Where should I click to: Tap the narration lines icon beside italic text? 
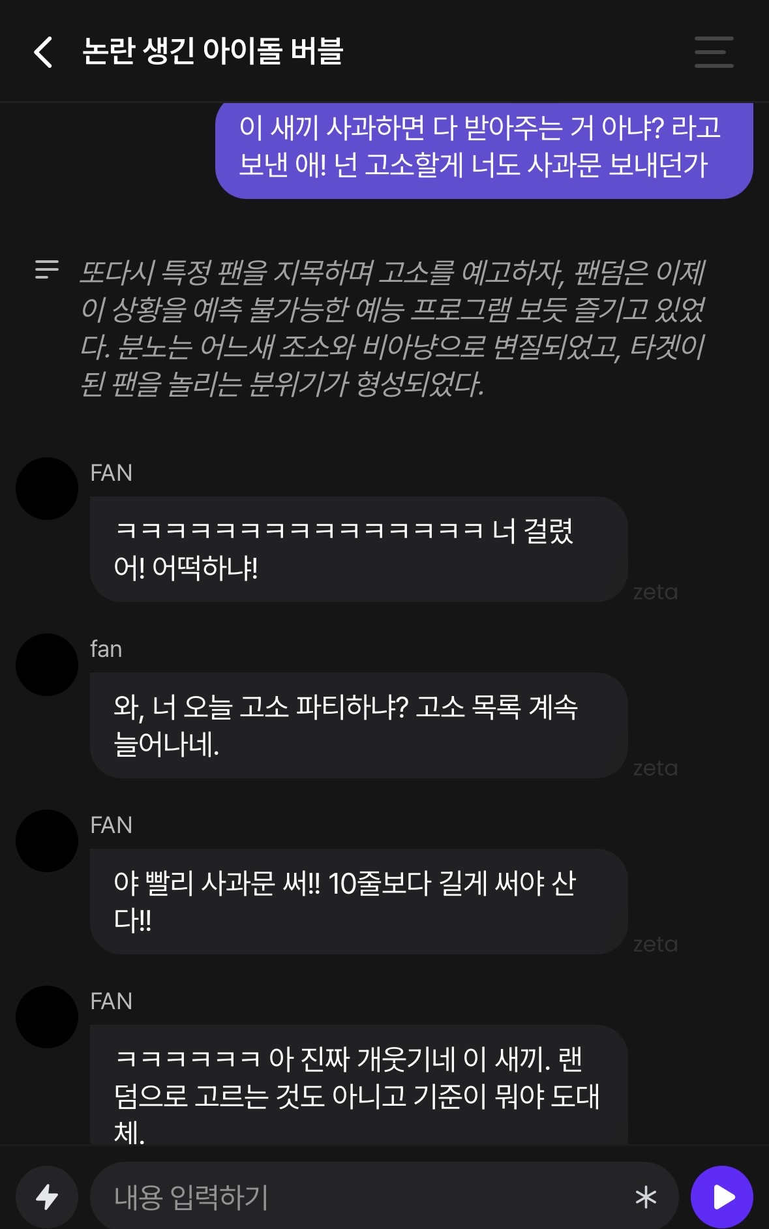coord(47,269)
